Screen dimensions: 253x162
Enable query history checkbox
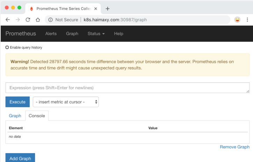pyautogui.click(x=7, y=47)
